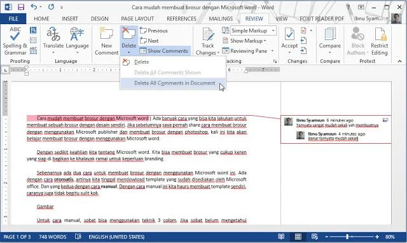
Task: Zoom in with the plus button
Action: [x=377, y=237]
